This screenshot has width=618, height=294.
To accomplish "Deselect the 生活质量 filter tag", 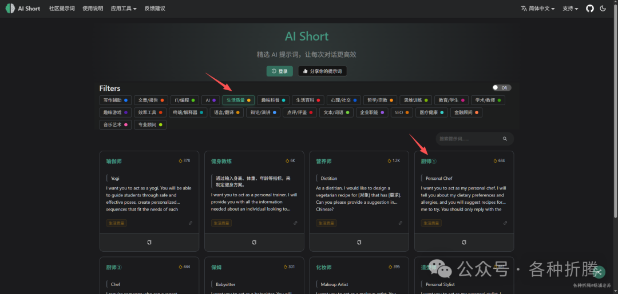I will click(x=239, y=100).
